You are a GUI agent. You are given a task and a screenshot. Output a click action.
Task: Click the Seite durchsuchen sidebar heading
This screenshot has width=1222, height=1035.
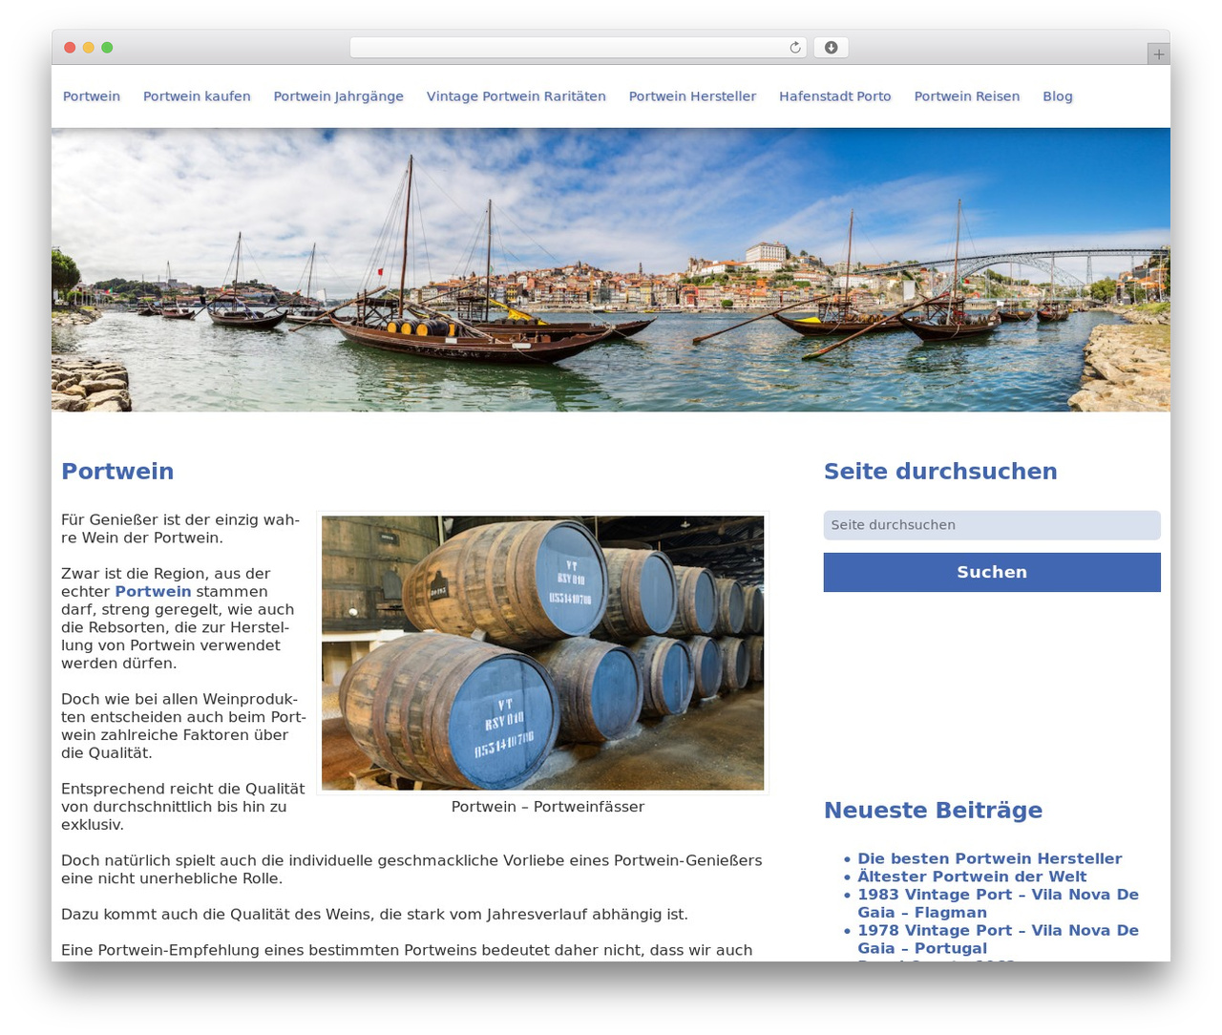940,472
